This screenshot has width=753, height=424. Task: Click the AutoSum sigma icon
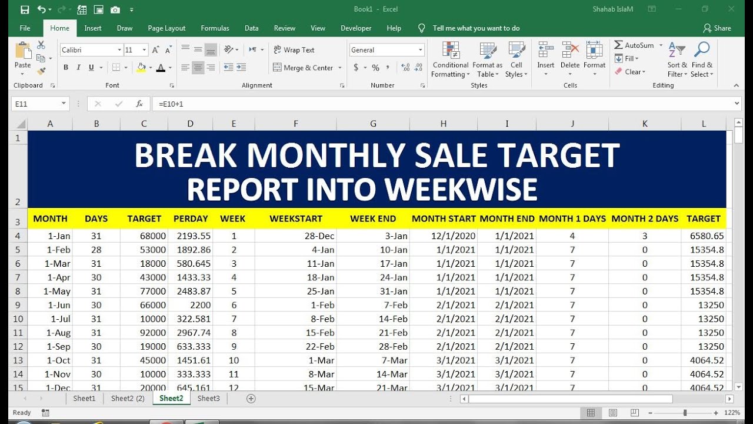(x=618, y=45)
